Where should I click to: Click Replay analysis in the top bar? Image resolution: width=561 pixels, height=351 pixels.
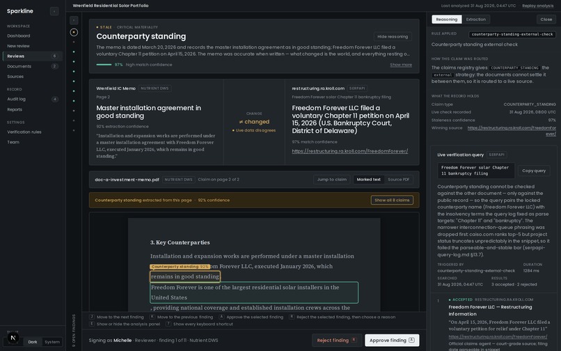pos(538,6)
